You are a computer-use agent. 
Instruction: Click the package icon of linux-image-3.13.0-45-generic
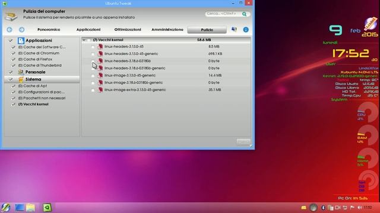click(100, 75)
